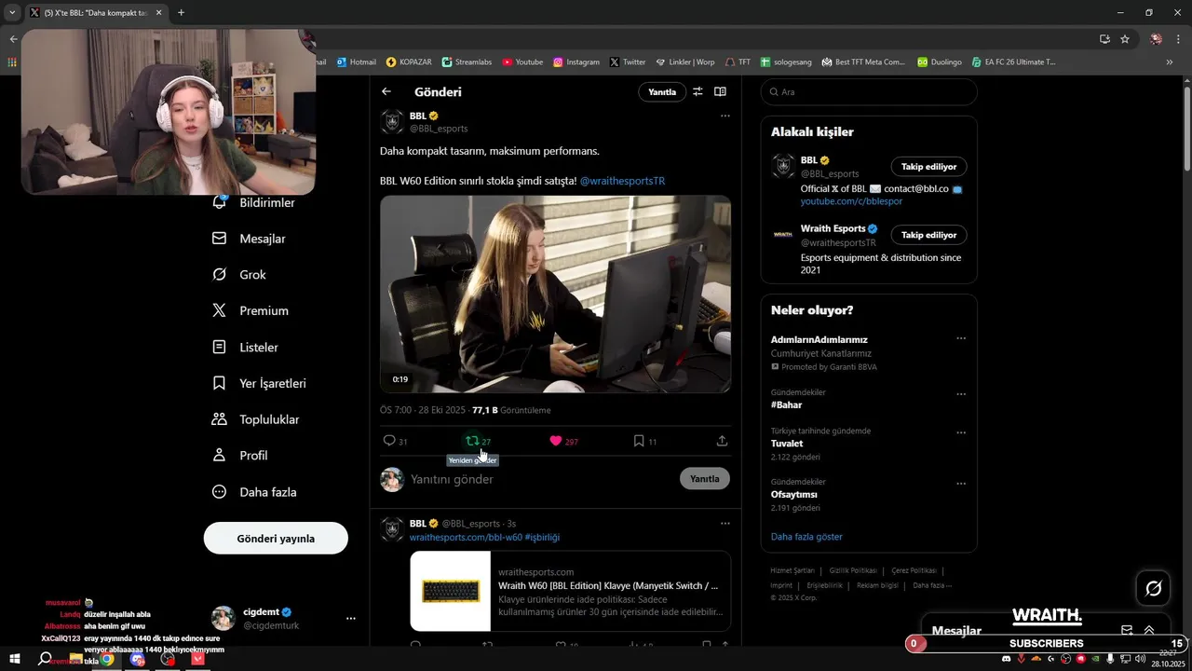
Task: Open the Instagram bookmark
Action: click(576, 62)
